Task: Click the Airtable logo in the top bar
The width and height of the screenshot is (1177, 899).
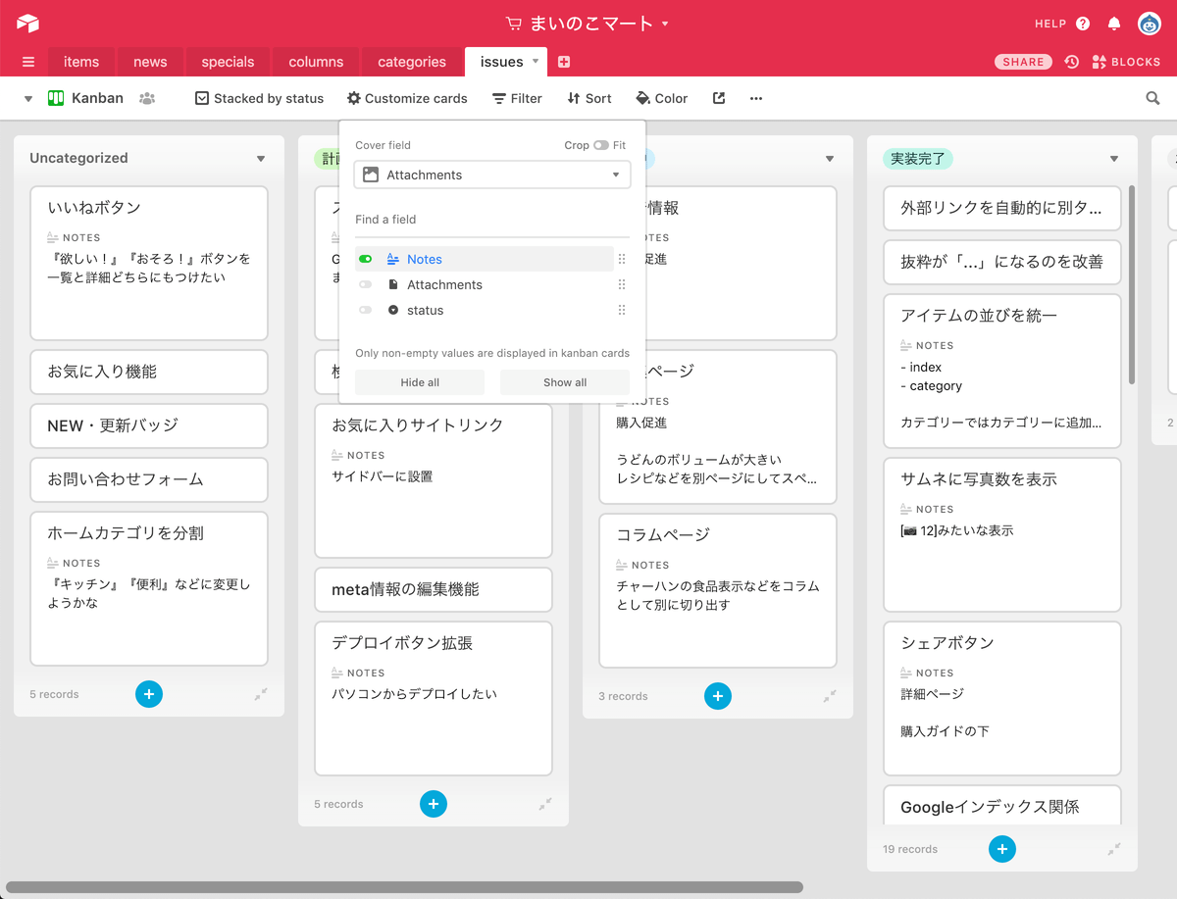Action: [x=26, y=24]
